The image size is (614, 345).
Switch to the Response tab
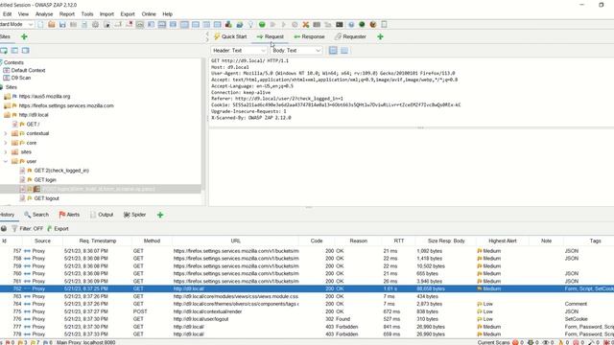point(309,36)
